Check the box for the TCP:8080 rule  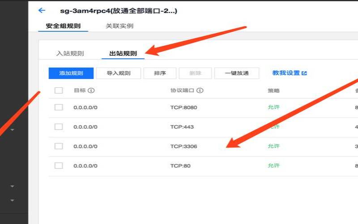59,108
